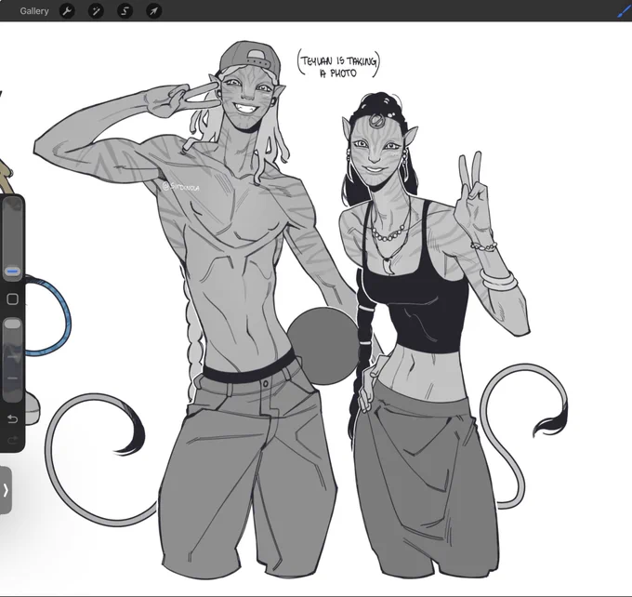Image resolution: width=632 pixels, height=597 pixels.
Task: Open the Adjustments magic wand menu
Action: 96,11
